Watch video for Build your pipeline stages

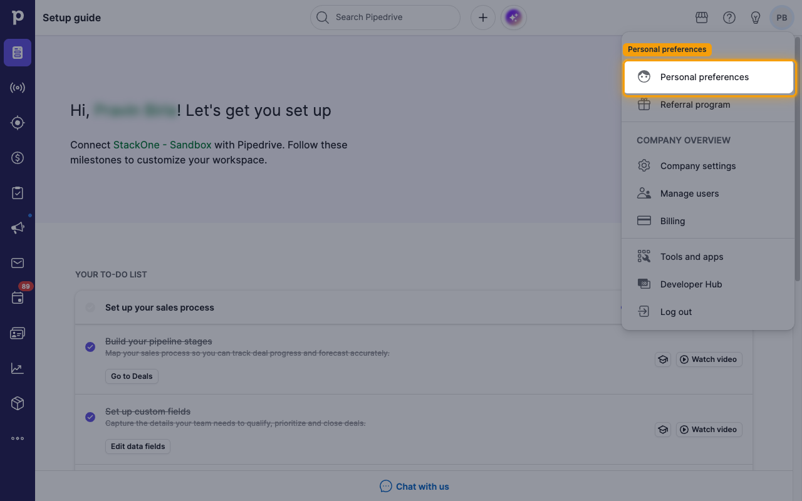709,359
